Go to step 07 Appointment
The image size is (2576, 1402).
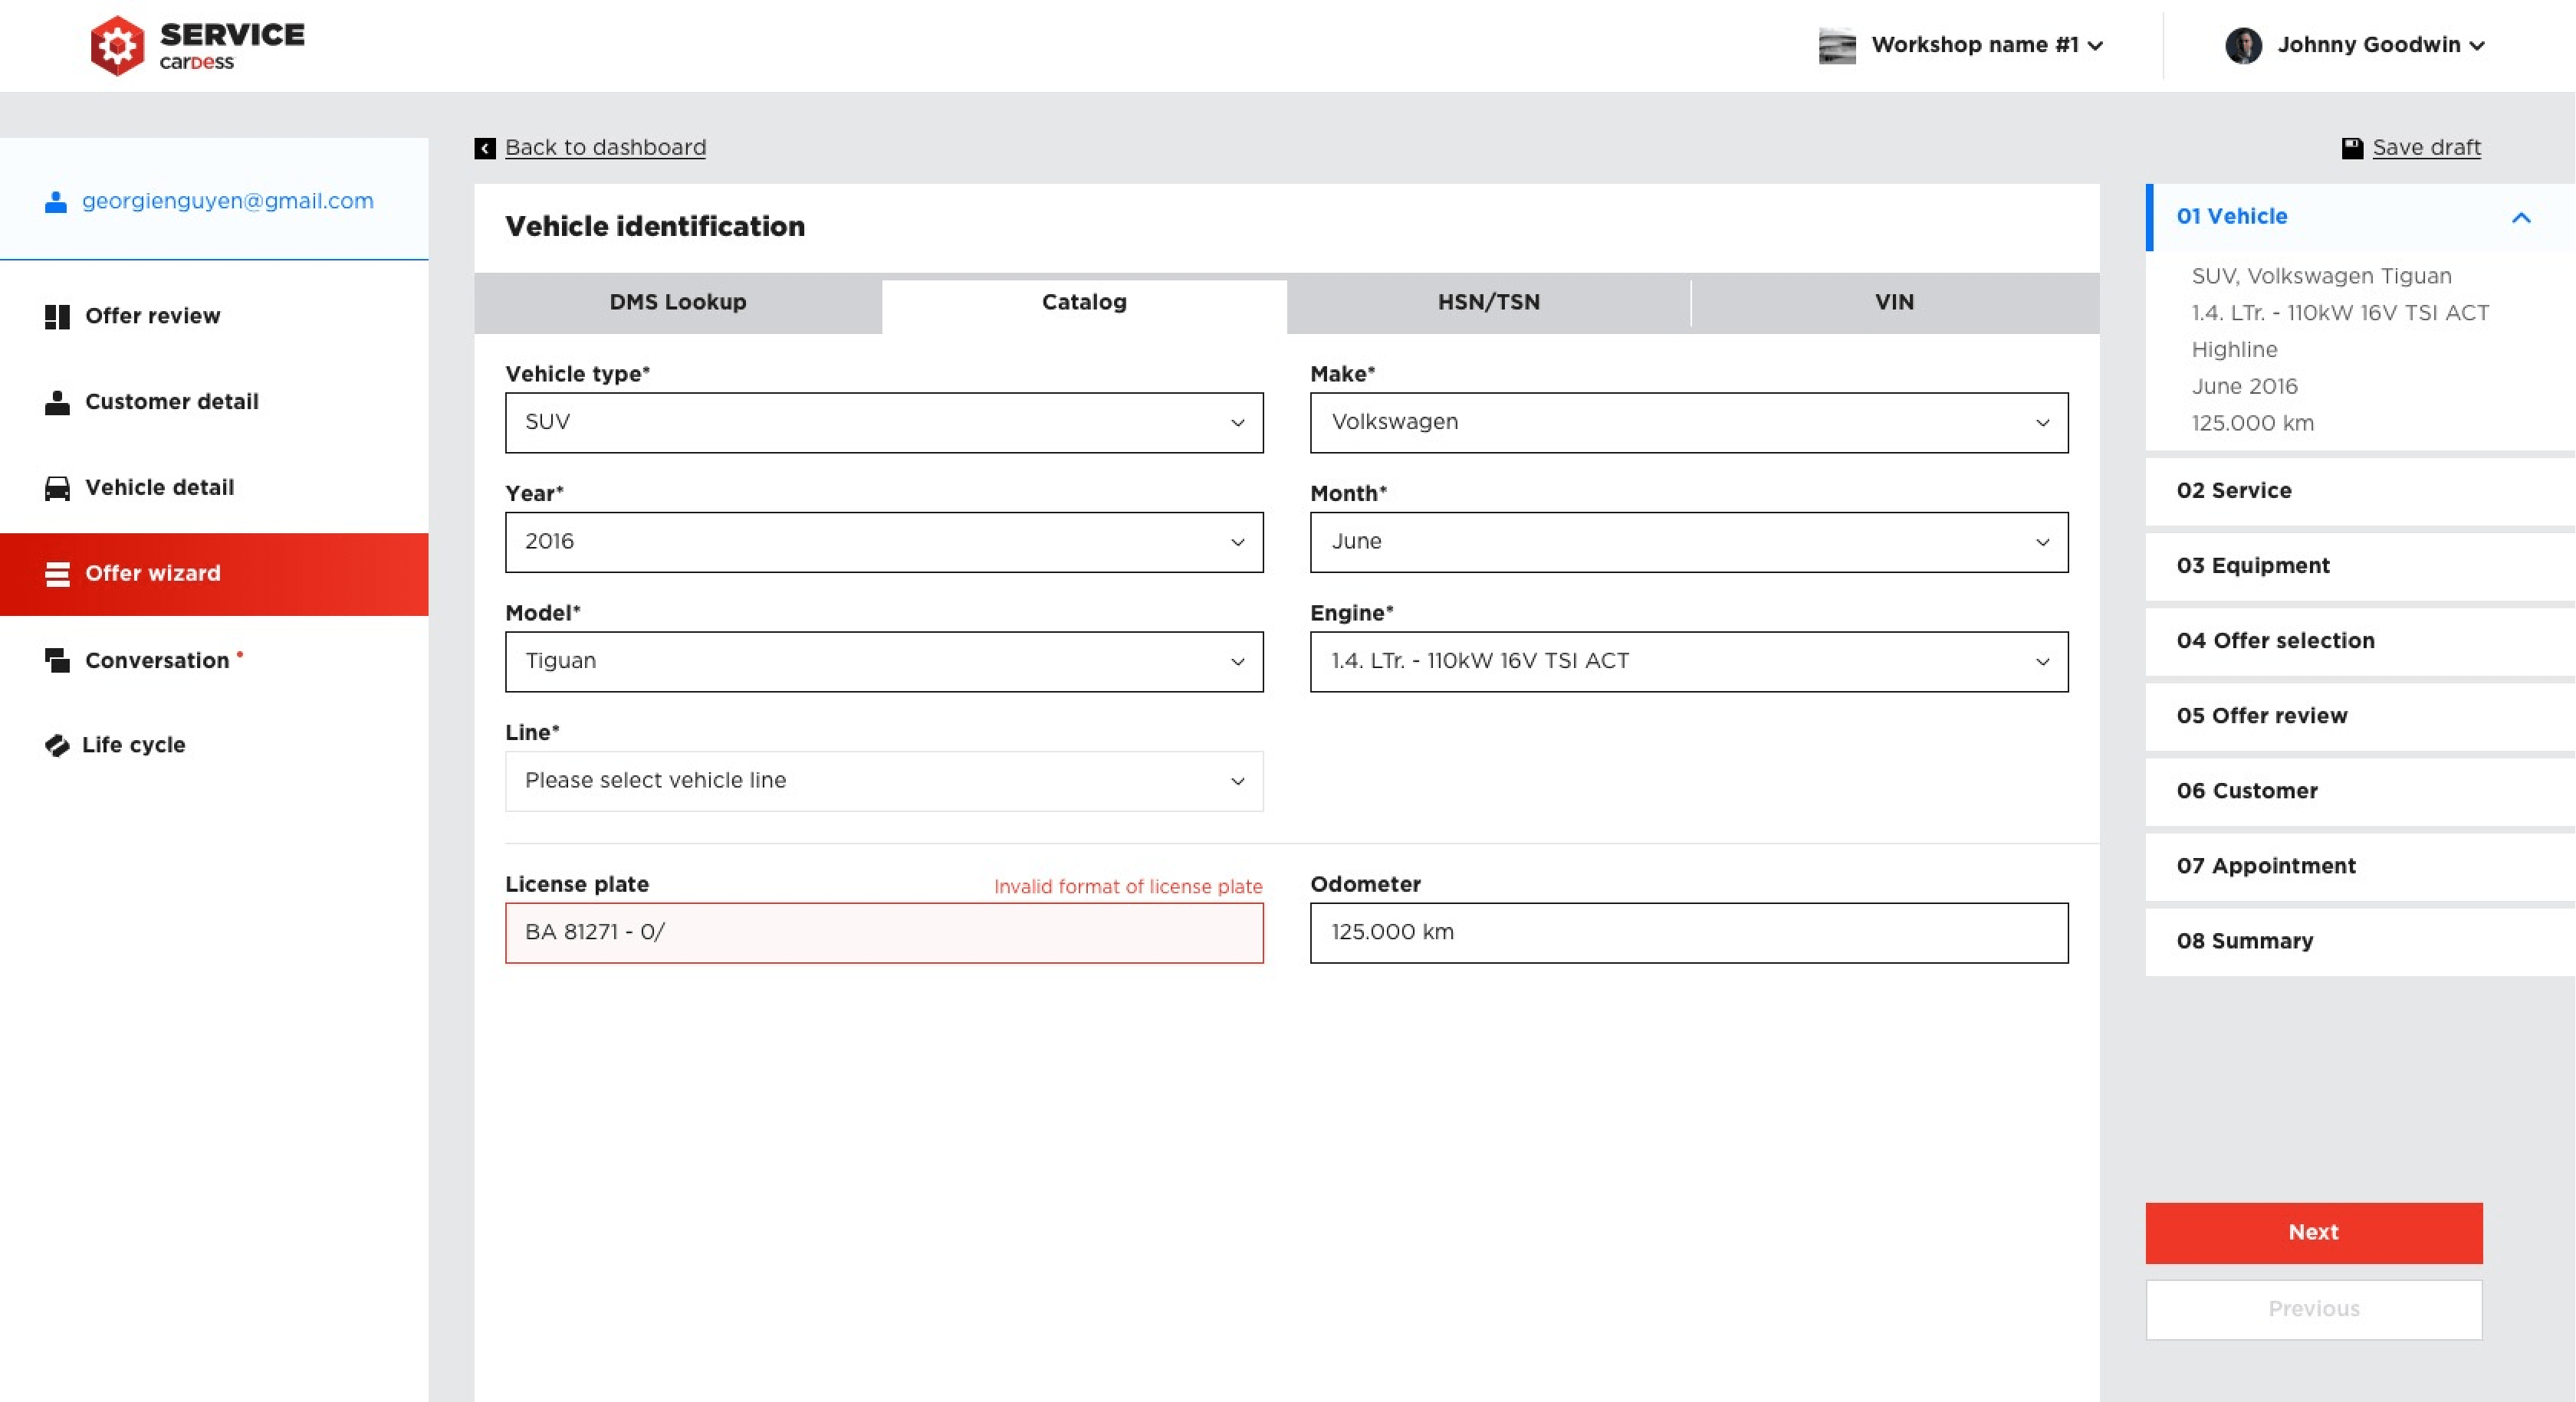[x=2360, y=866]
